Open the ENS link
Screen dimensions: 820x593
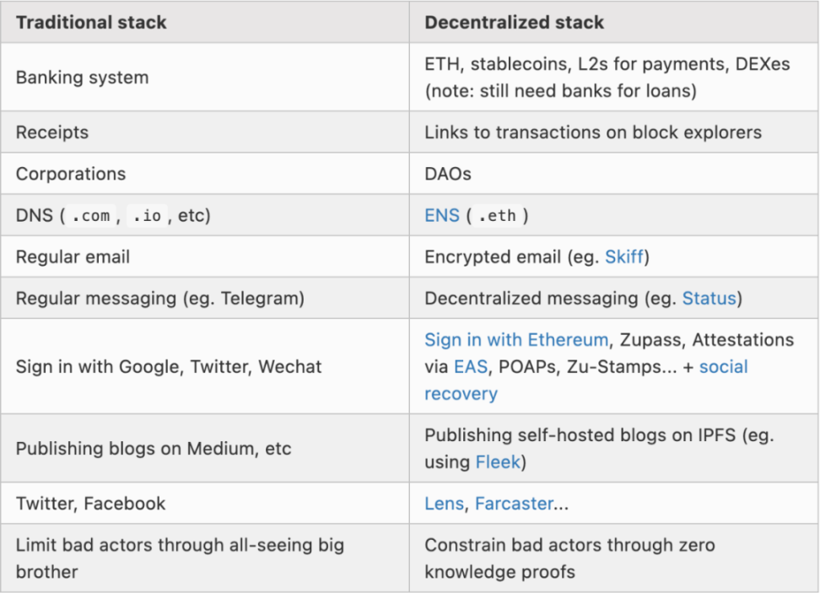[441, 215]
